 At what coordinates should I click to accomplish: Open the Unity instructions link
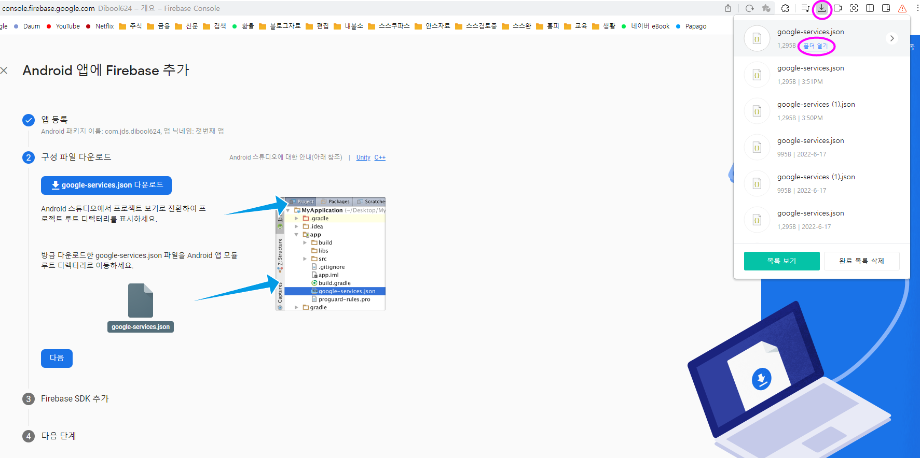click(x=363, y=158)
